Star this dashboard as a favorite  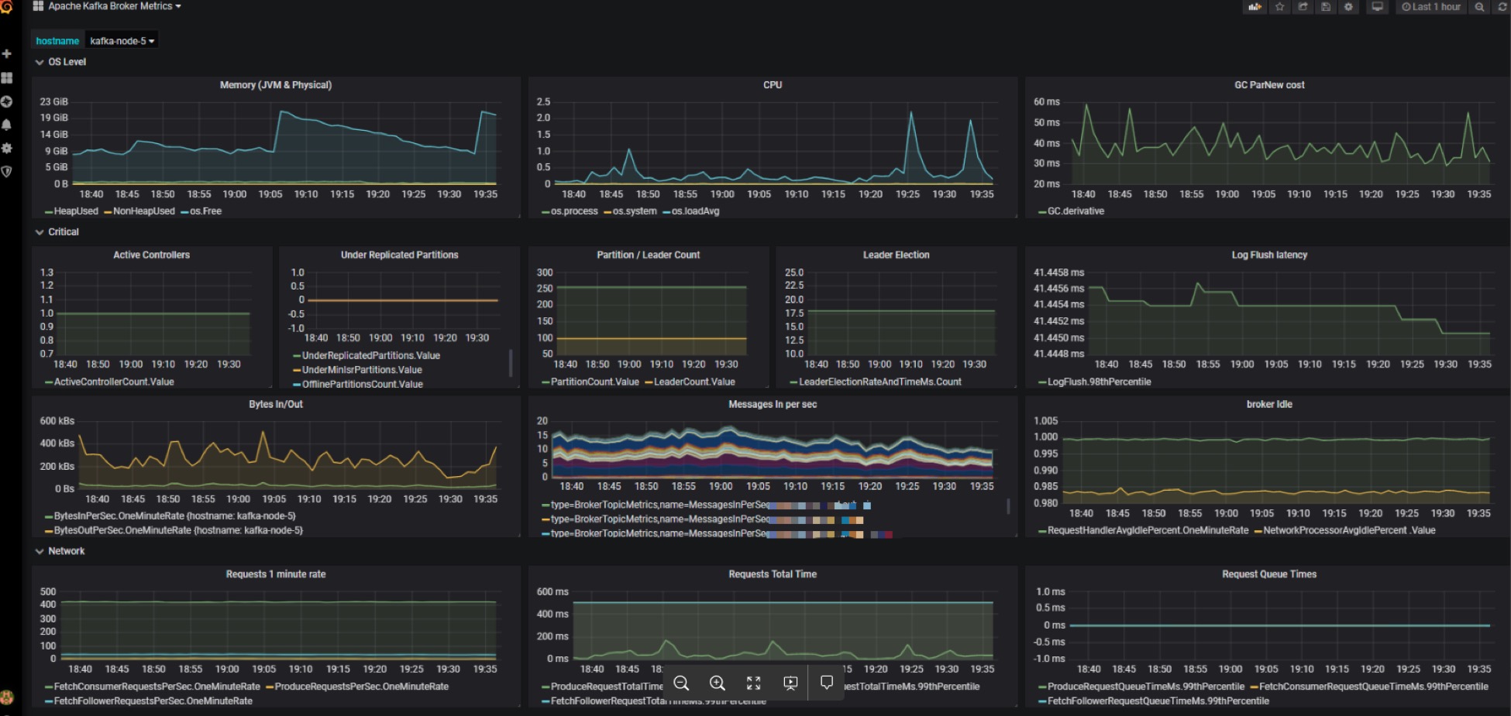1279,7
